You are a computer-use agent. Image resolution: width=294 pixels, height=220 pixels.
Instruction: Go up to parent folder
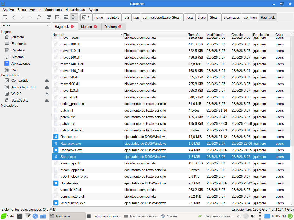(30, 17)
